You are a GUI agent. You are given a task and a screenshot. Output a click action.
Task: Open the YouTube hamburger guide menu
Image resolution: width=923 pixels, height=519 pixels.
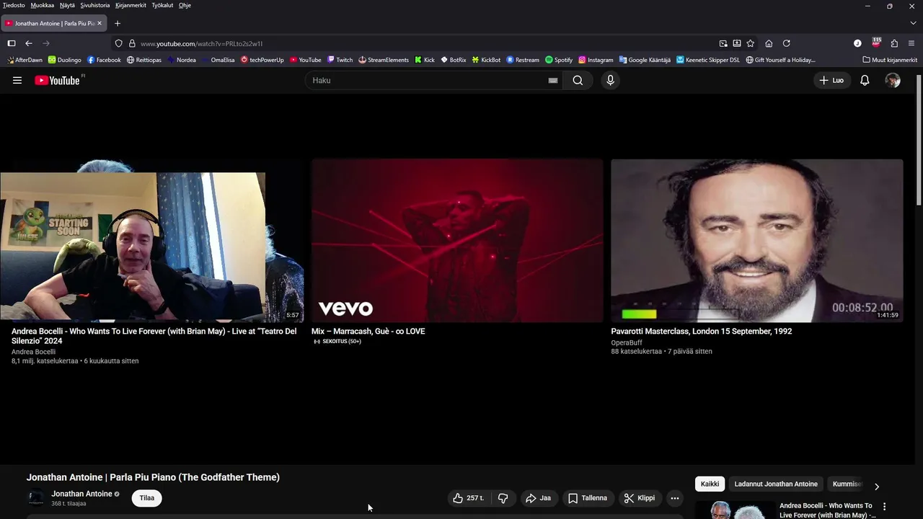pyautogui.click(x=17, y=80)
